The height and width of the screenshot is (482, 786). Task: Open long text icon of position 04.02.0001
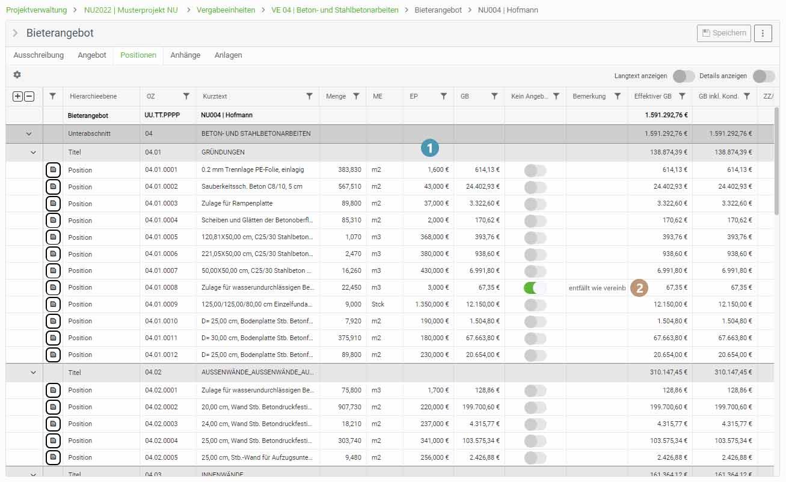point(53,390)
